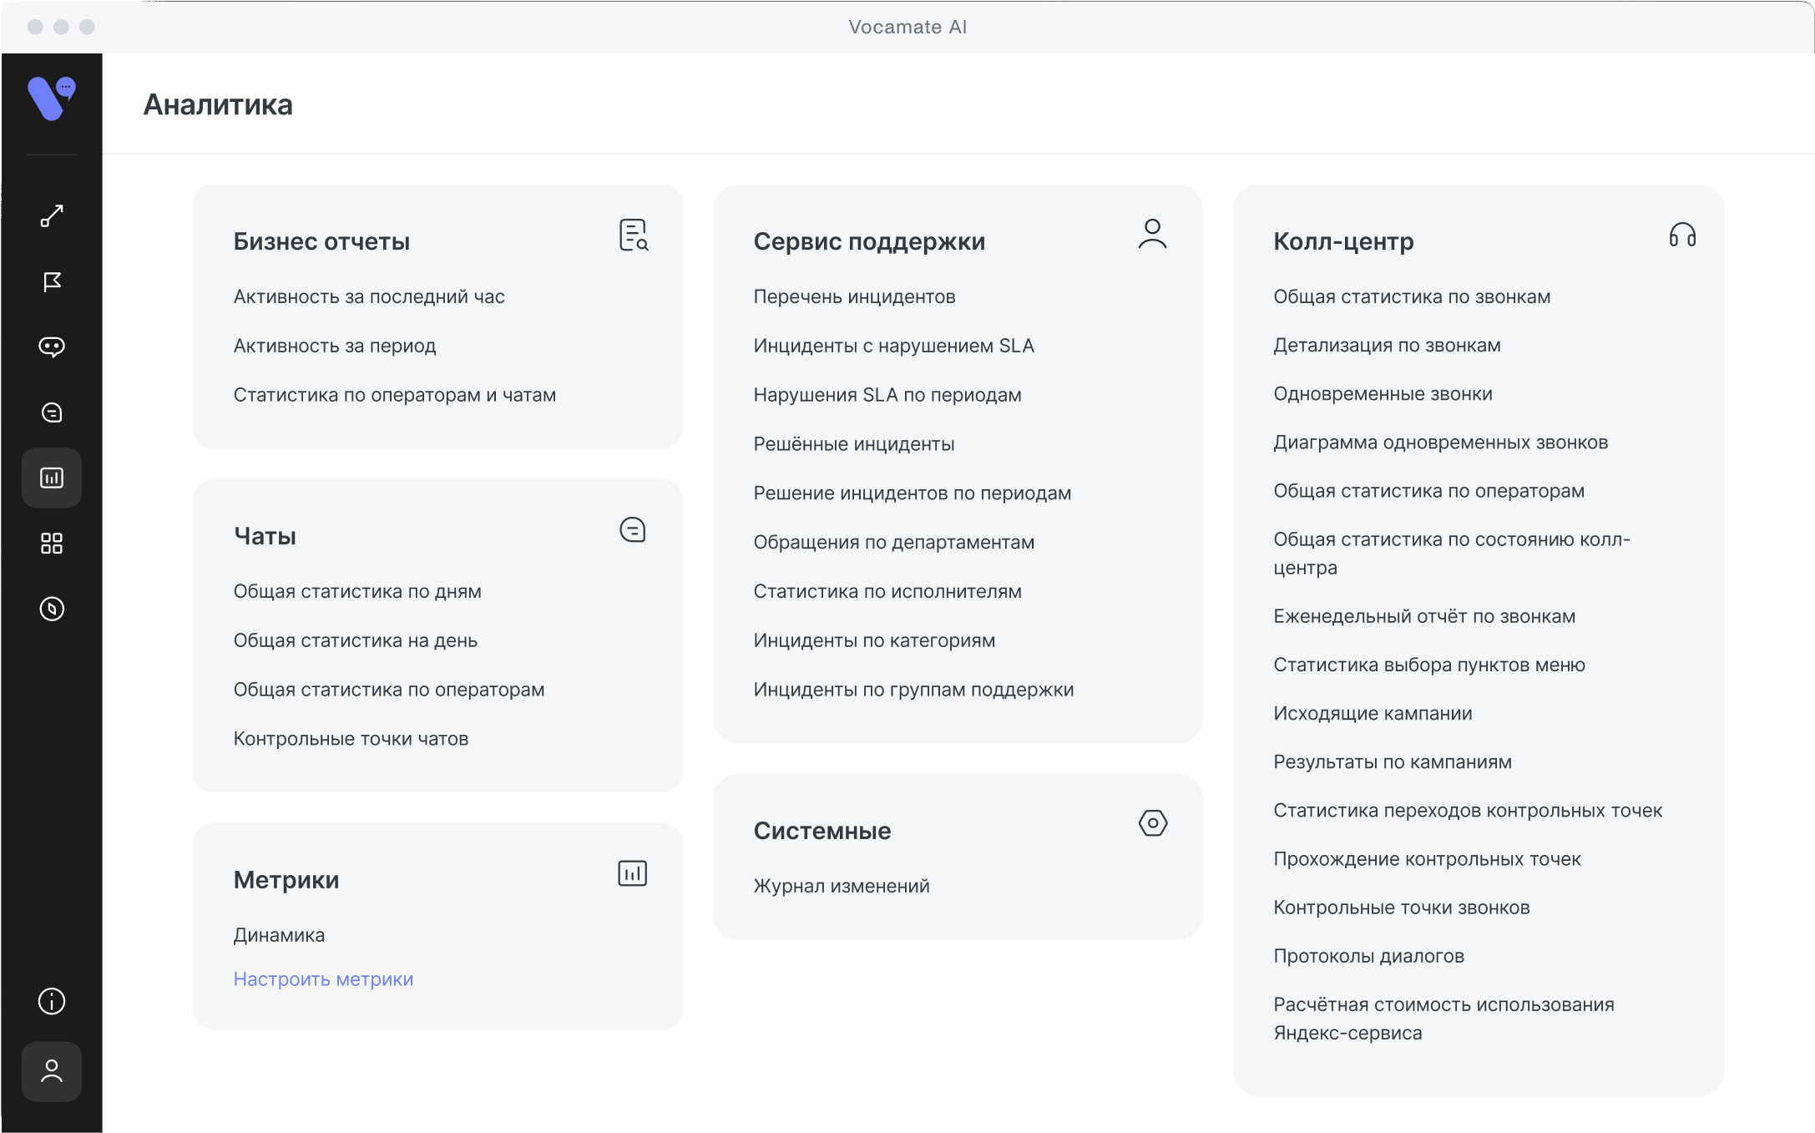This screenshot has height=1133, width=1815.
Task: Open Перечень инцидентов report
Action: point(855,296)
